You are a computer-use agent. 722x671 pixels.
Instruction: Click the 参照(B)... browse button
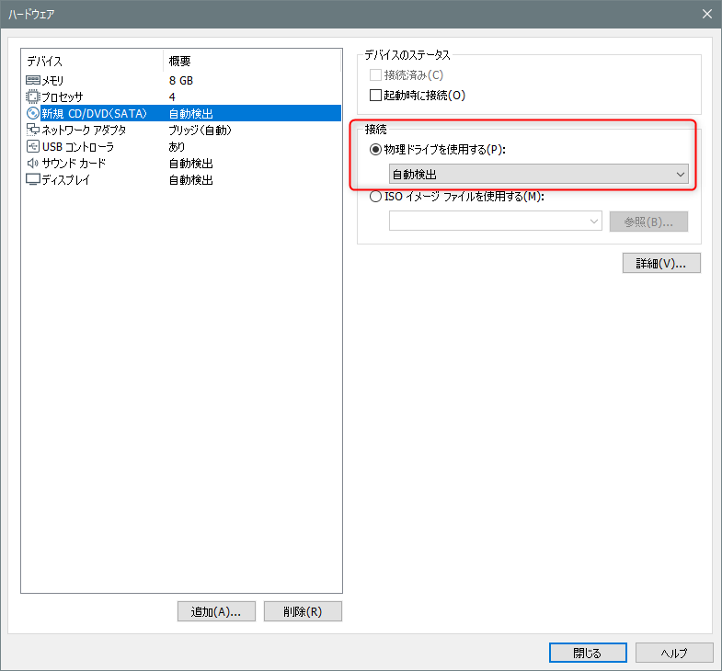coord(648,222)
